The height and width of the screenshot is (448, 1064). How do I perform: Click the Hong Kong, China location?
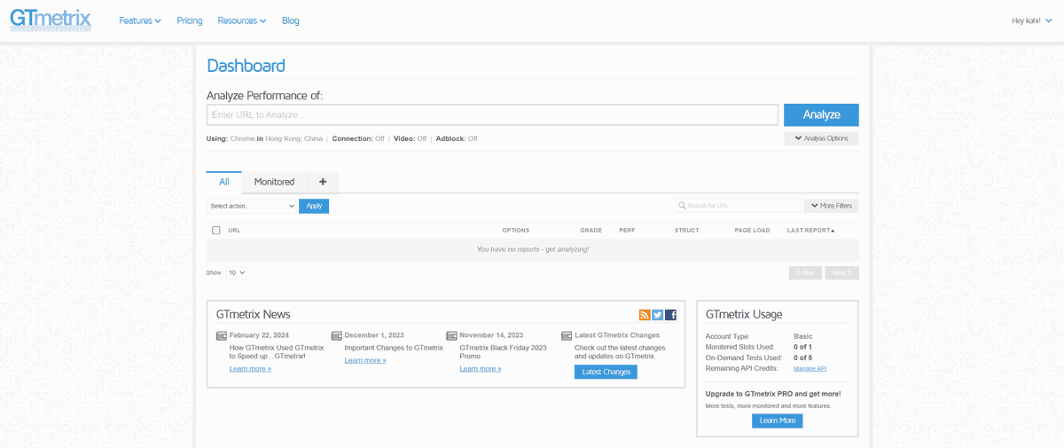pos(294,138)
